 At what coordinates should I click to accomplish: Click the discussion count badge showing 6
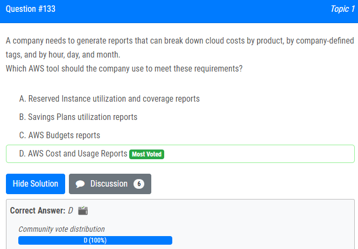139,184
